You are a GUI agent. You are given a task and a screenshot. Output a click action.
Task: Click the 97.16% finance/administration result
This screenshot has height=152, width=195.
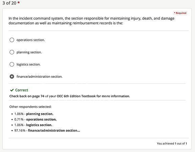pos(47,130)
